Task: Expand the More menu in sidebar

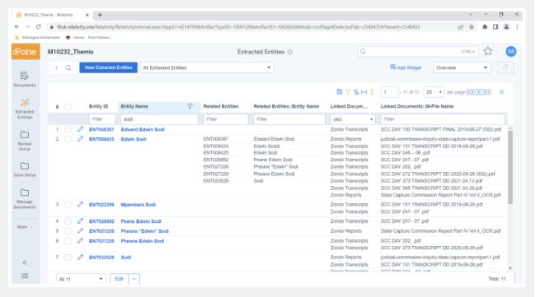Action: click(x=25, y=227)
